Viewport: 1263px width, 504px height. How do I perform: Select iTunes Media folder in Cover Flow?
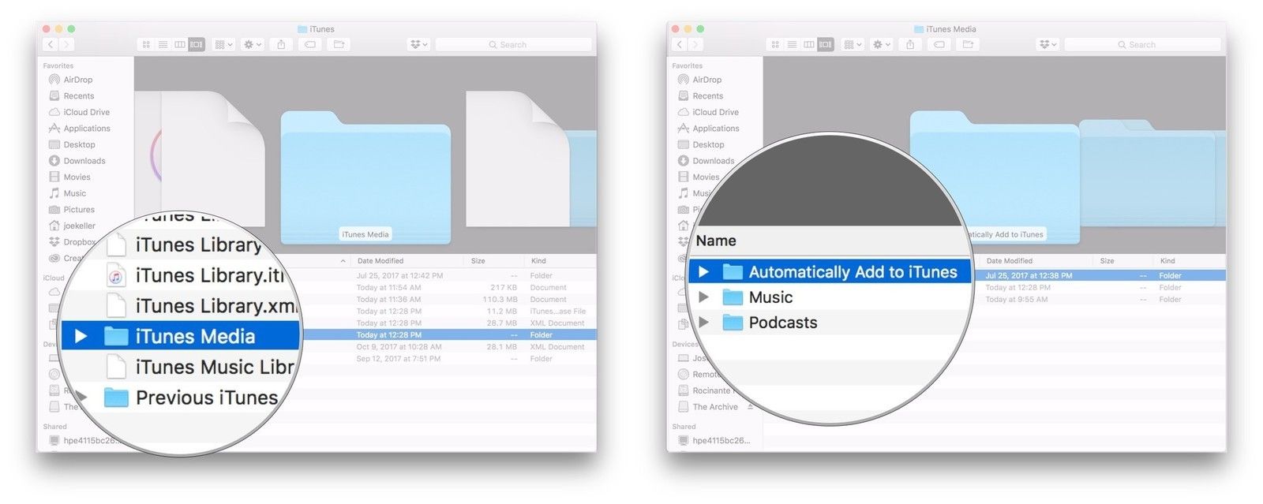[365, 177]
